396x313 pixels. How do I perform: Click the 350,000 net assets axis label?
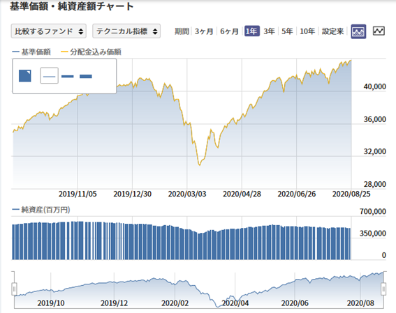coord(373,234)
